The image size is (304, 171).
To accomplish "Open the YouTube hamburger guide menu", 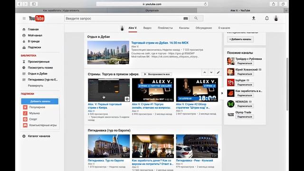I will [24, 19].
